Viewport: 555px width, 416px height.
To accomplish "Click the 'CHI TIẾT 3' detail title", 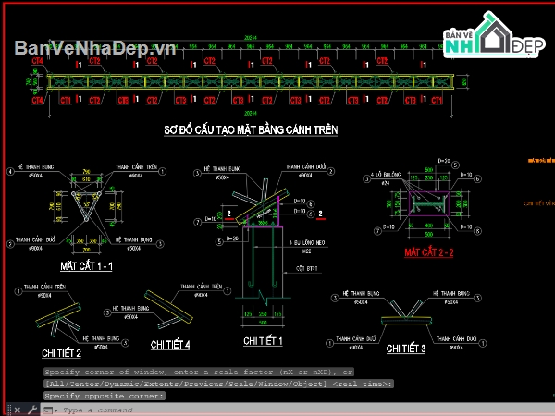I will click(x=406, y=349).
